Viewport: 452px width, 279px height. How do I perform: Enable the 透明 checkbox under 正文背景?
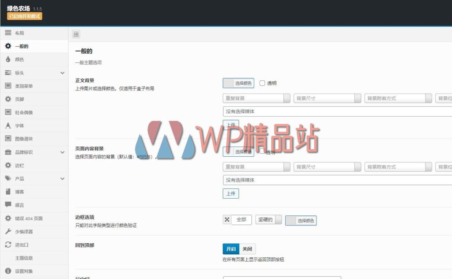coord(262,83)
